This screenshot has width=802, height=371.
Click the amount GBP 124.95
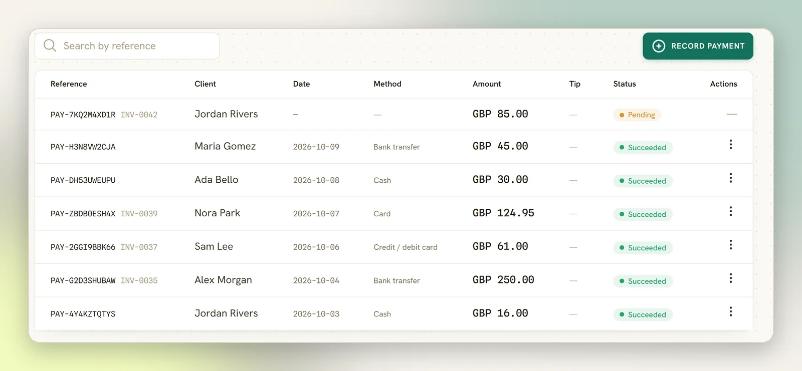coord(503,213)
